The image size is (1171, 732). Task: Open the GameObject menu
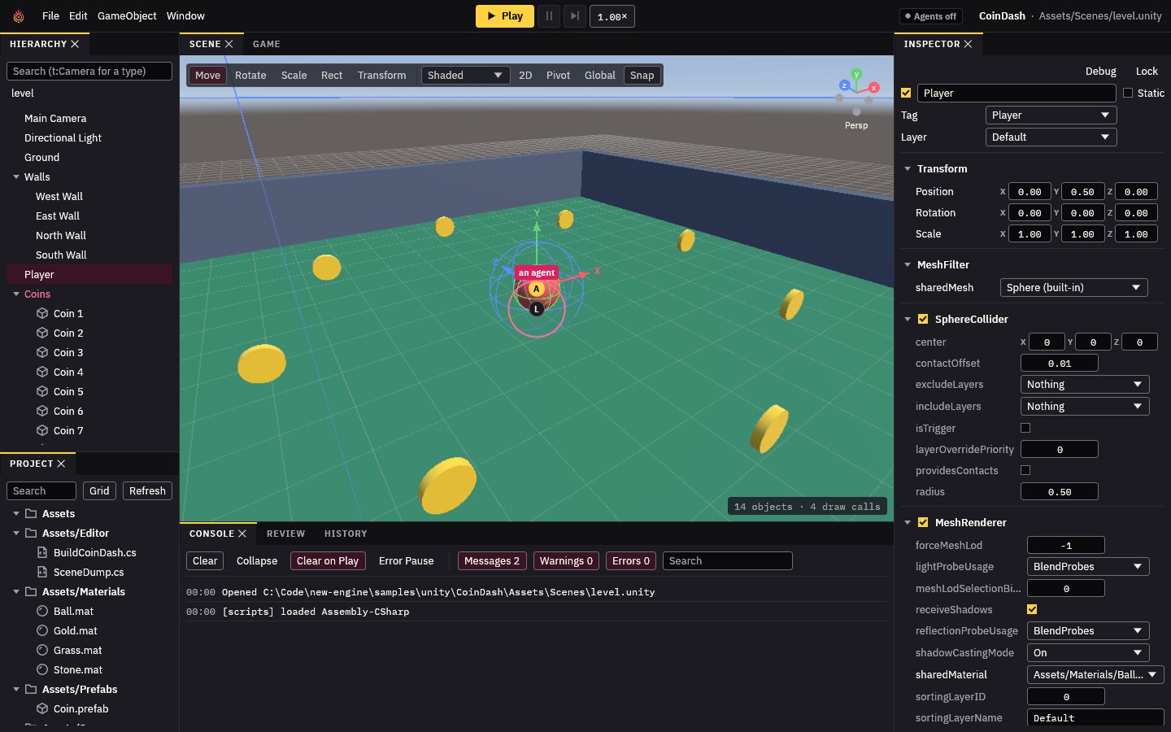[x=127, y=15]
